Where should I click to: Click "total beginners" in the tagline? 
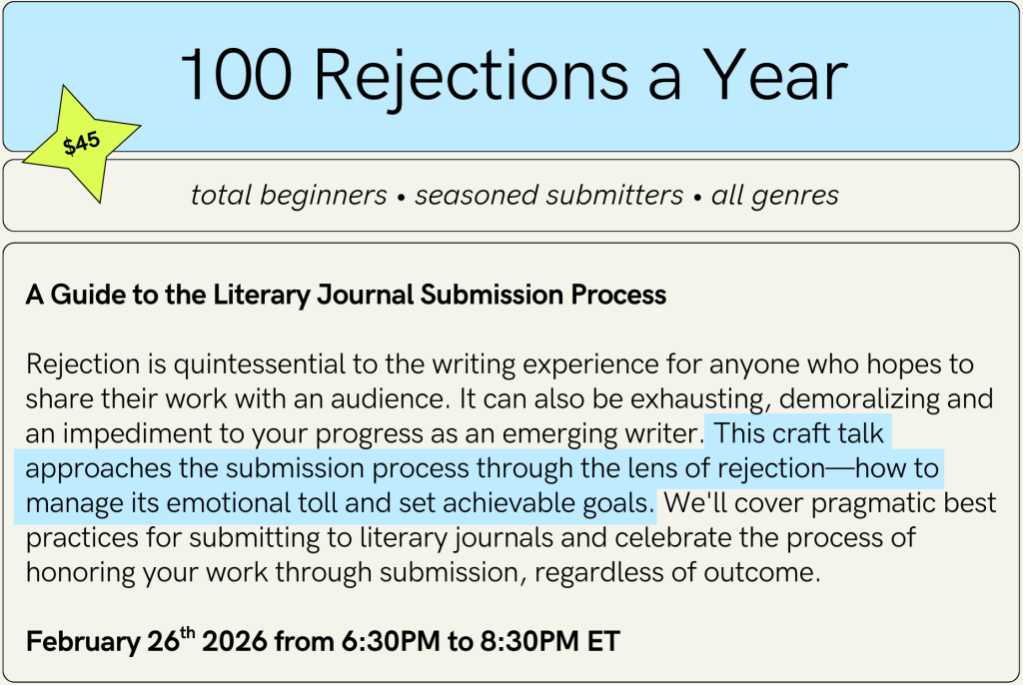pyautogui.click(x=289, y=196)
